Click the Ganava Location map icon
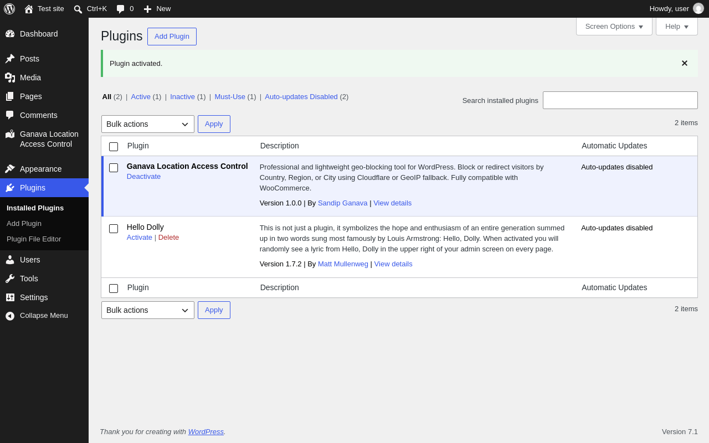 point(10,134)
